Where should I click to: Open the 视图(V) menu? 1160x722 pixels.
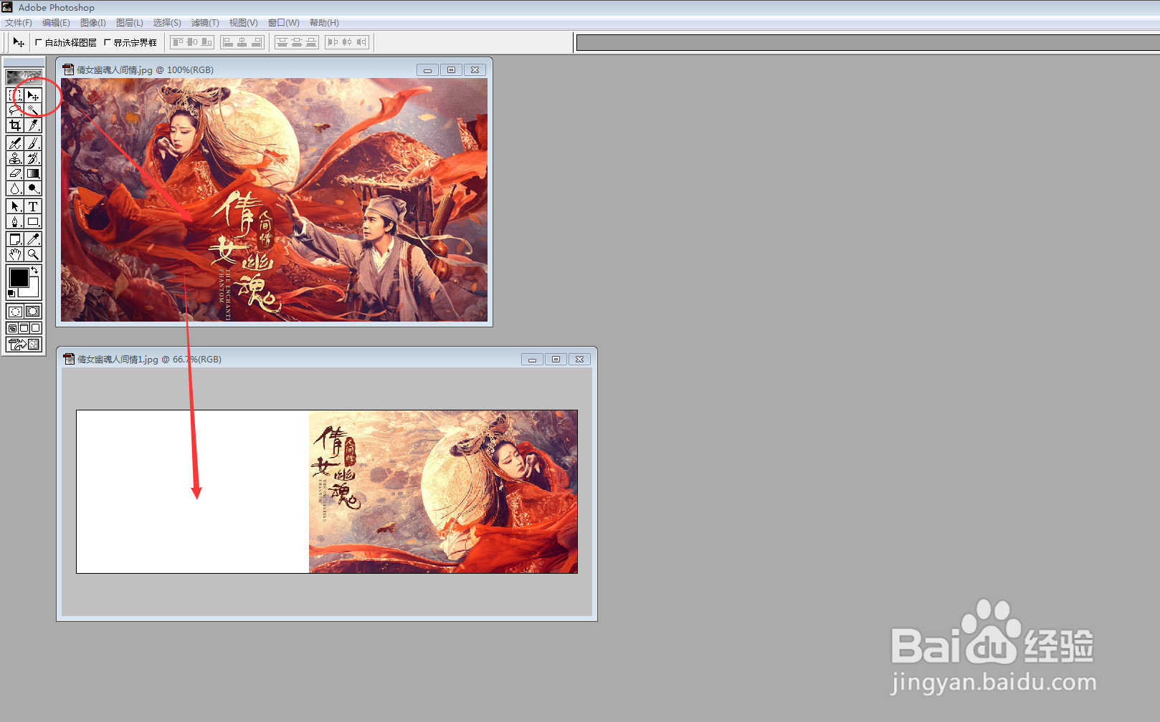coord(243,23)
